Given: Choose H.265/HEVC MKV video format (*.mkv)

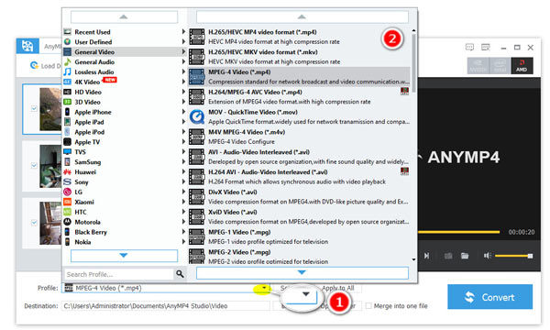Looking at the screenshot, I should tap(299, 57).
